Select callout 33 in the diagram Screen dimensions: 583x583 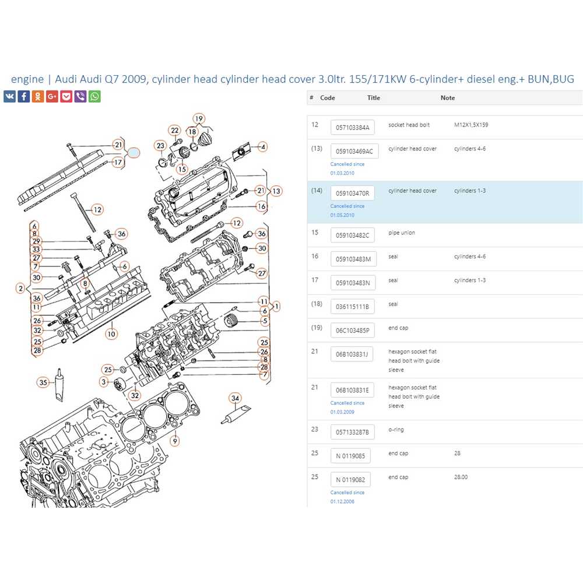[36, 249]
